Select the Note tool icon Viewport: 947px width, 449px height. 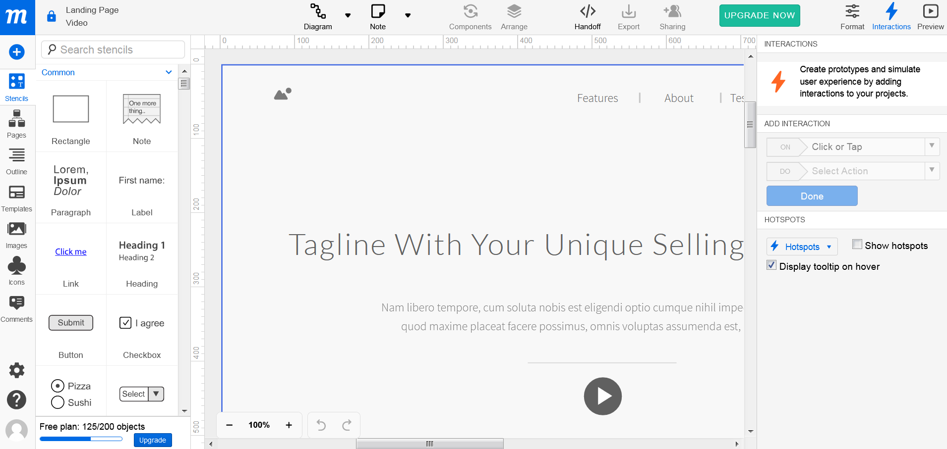pyautogui.click(x=378, y=11)
